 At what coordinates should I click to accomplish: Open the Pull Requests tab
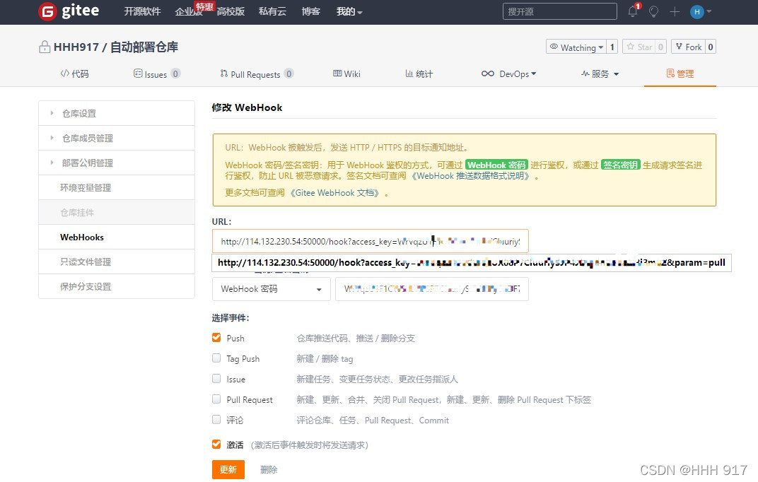256,73
